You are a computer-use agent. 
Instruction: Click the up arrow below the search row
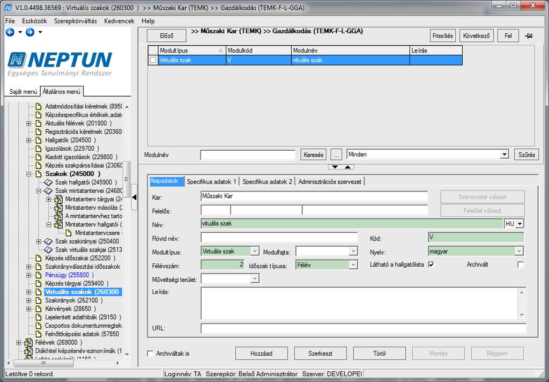coord(347,167)
